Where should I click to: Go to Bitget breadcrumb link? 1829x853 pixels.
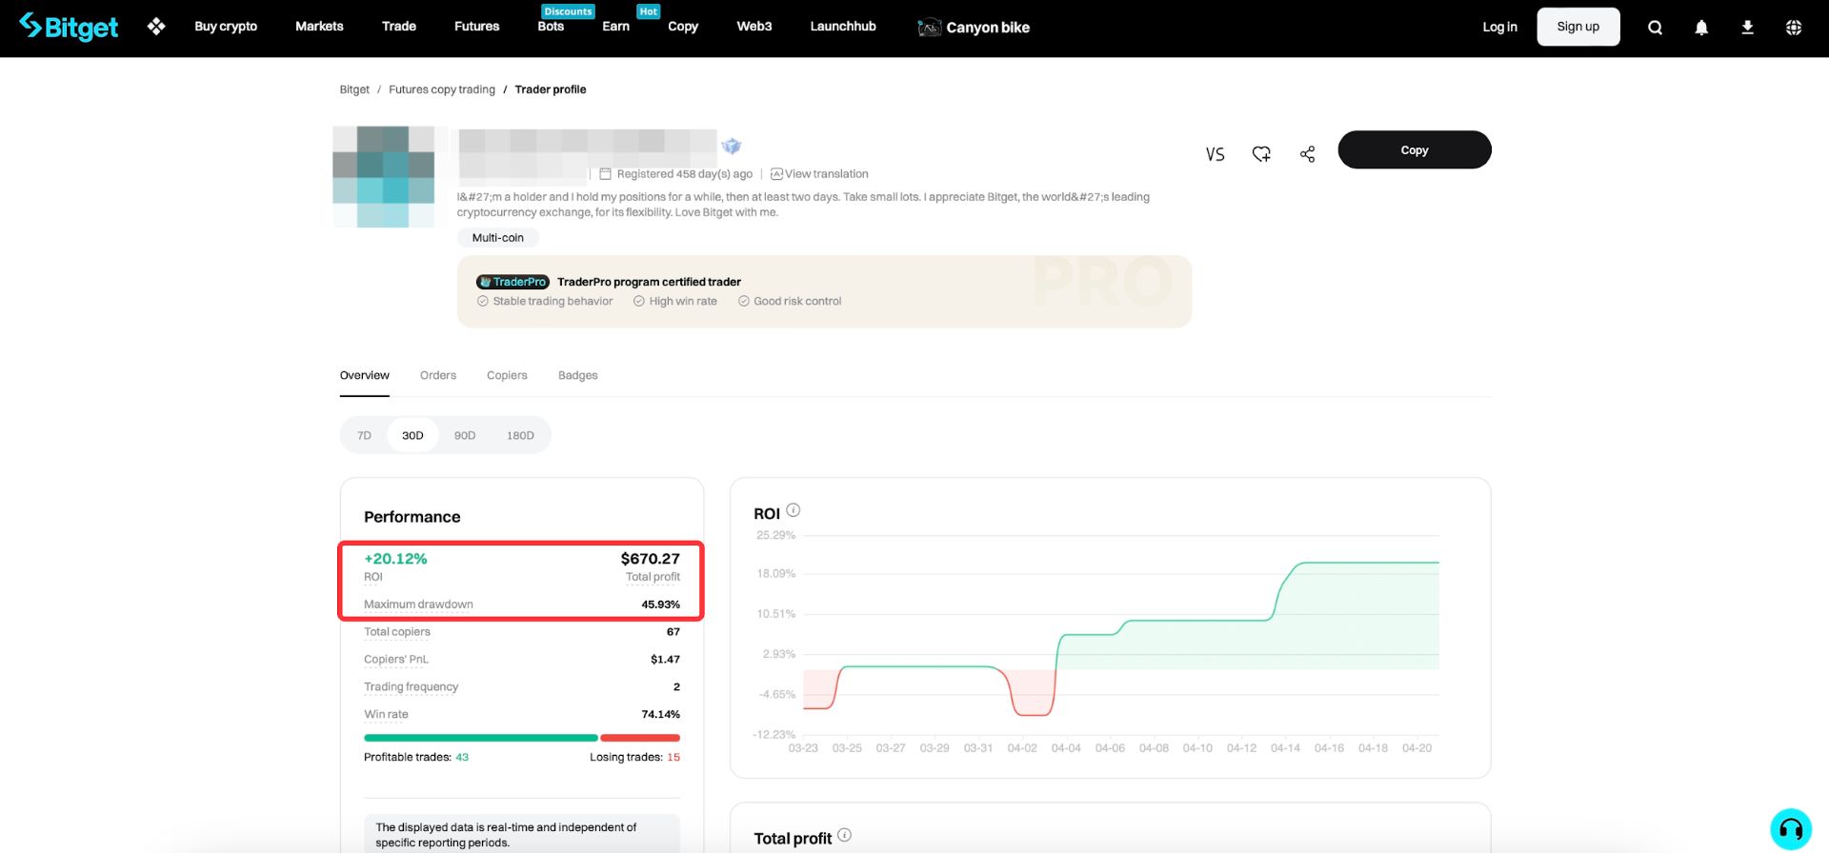[354, 89]
